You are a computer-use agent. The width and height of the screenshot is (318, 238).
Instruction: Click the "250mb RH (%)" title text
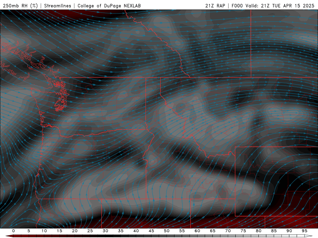point(20,6)
